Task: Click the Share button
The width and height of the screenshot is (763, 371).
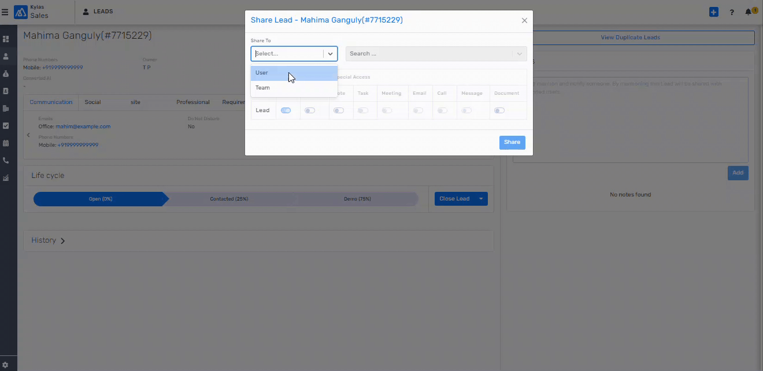Action: [x=512, y=142]
